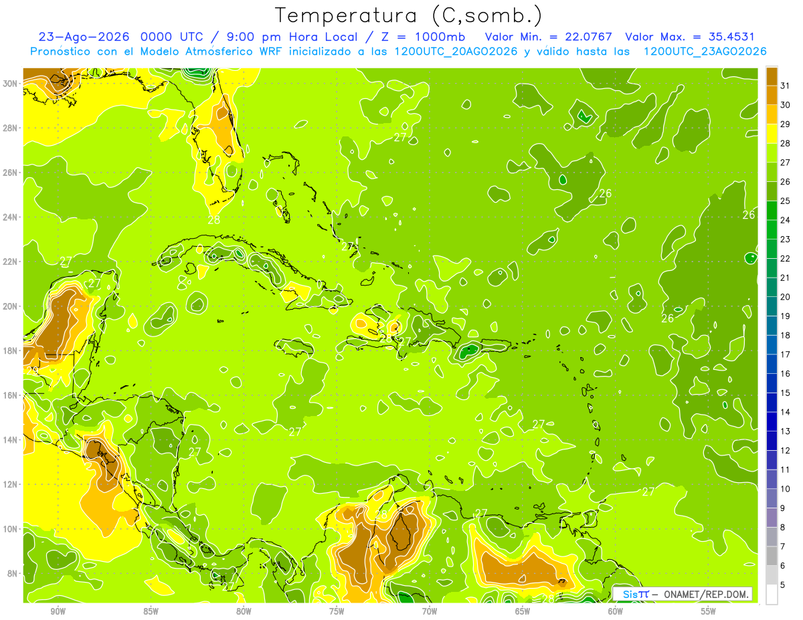This screenshot has width=803, height=620.
Task: Click the legend swatch between 26 and 27
Action: [772, 171]
